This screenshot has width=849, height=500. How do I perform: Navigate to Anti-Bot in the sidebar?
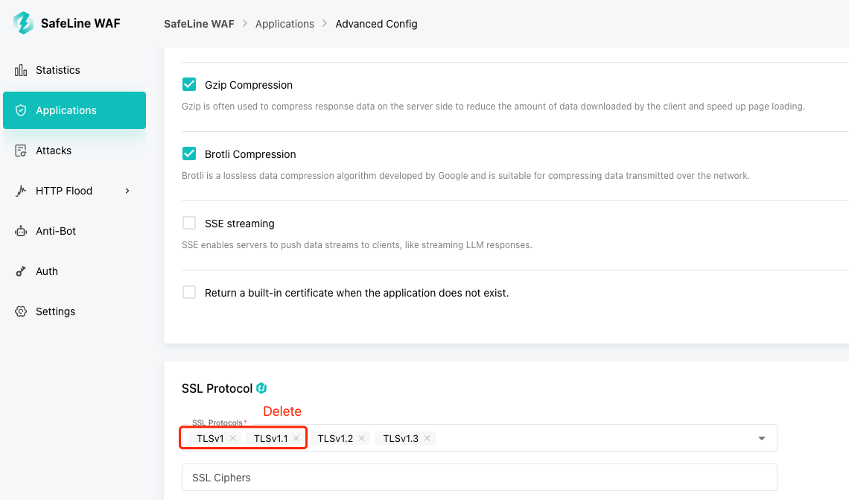74,231
